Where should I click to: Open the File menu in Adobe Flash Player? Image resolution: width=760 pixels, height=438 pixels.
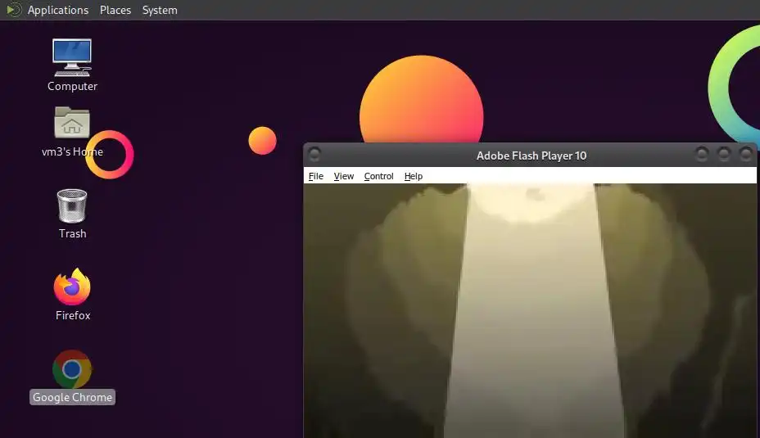[x=316, y=176]
